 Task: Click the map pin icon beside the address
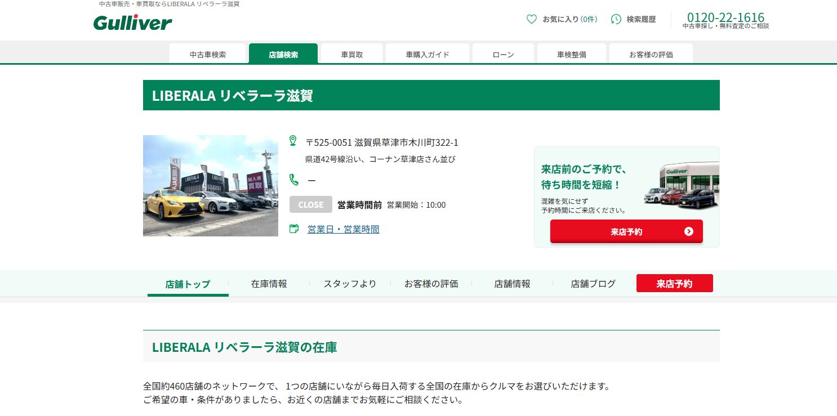[293, 140]
